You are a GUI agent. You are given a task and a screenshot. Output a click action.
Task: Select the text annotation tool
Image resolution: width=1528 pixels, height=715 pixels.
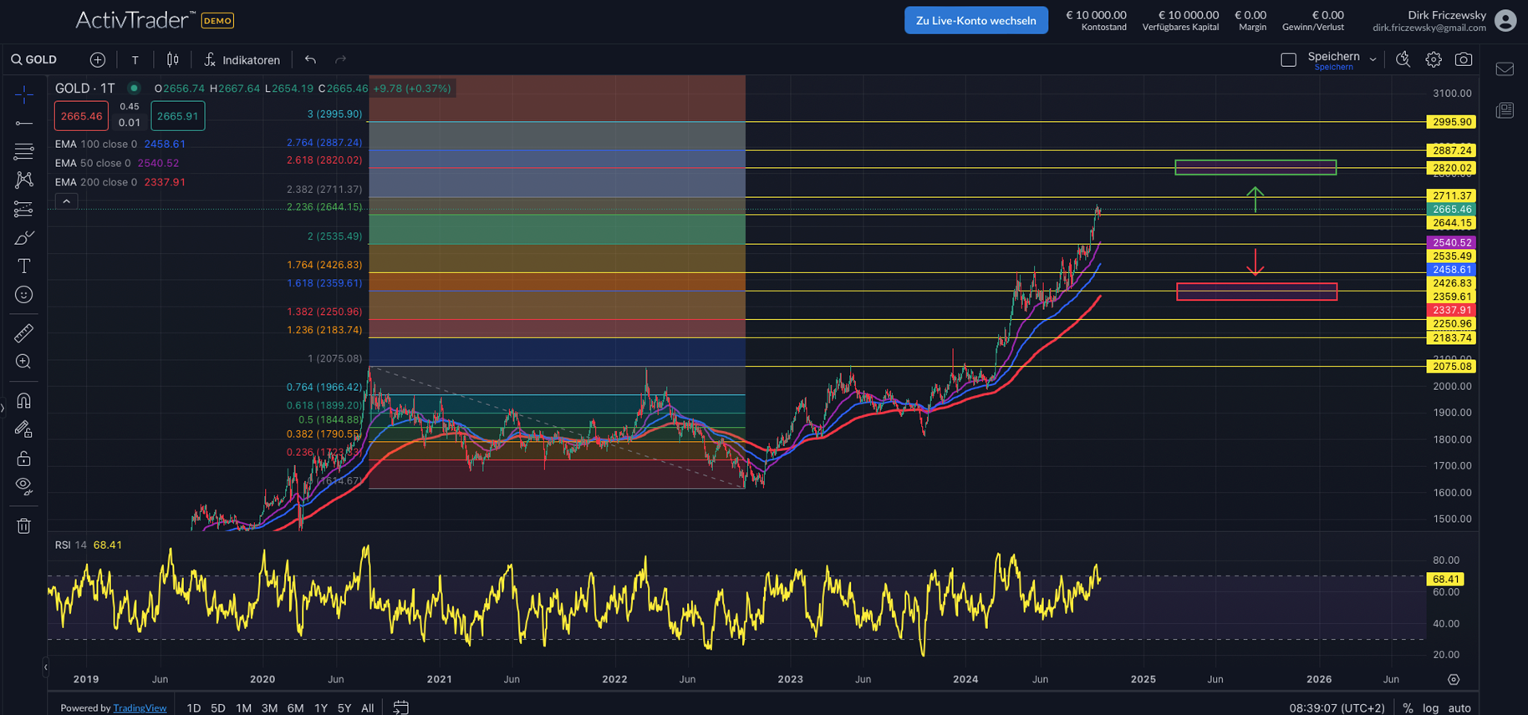(23, 266)
